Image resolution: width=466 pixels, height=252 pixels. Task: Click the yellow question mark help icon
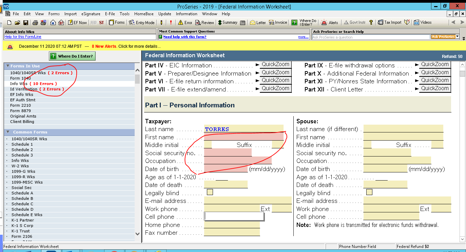point(371,23)
